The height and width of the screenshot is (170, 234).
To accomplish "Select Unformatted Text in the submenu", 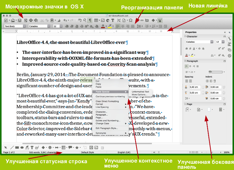I will click(140, 92).
